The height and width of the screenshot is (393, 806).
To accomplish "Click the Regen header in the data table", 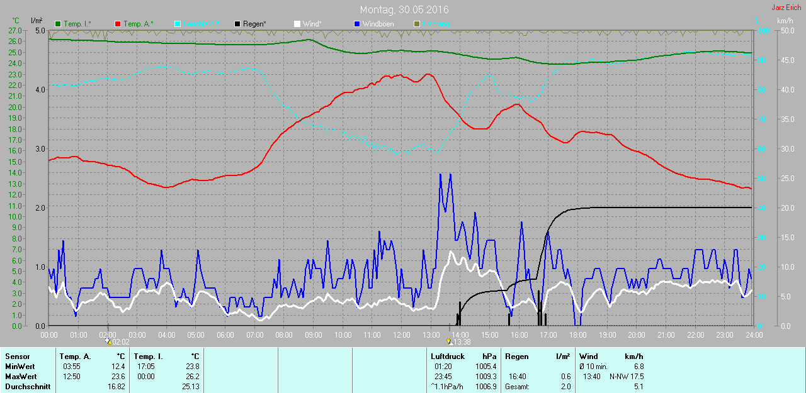I will coord(516,357).
